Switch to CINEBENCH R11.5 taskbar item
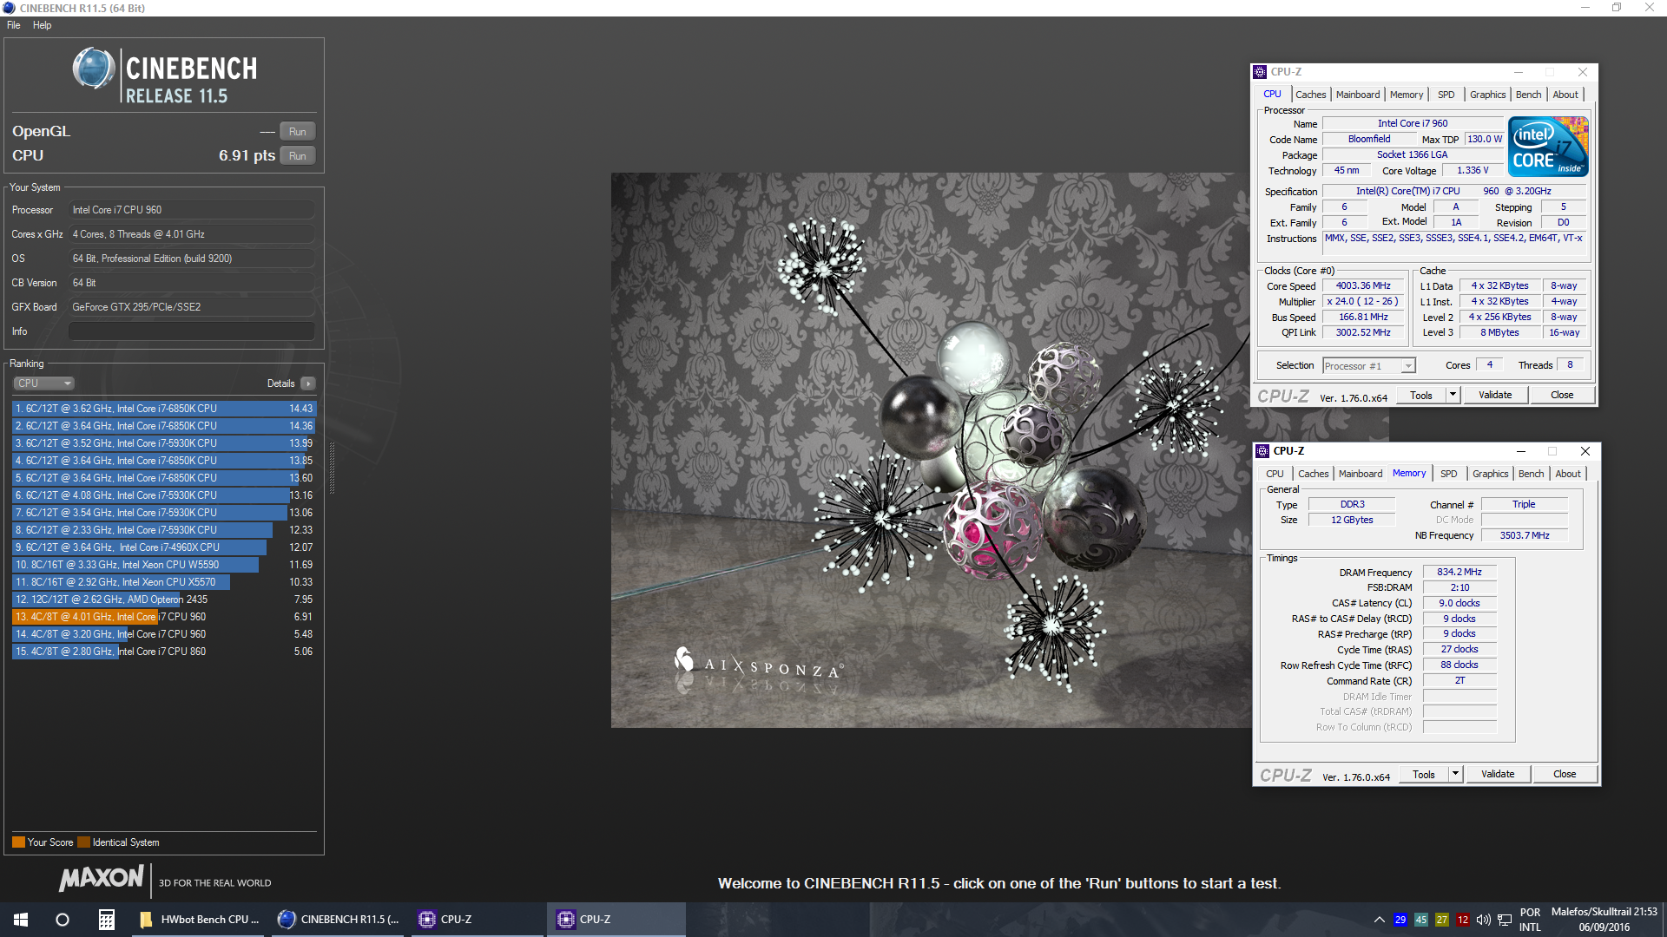Viewport: 1667px width, 937px height. (338, 920)
